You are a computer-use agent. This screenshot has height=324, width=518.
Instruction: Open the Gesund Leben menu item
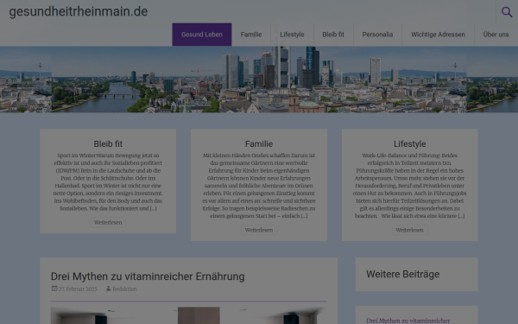(202, 35)
